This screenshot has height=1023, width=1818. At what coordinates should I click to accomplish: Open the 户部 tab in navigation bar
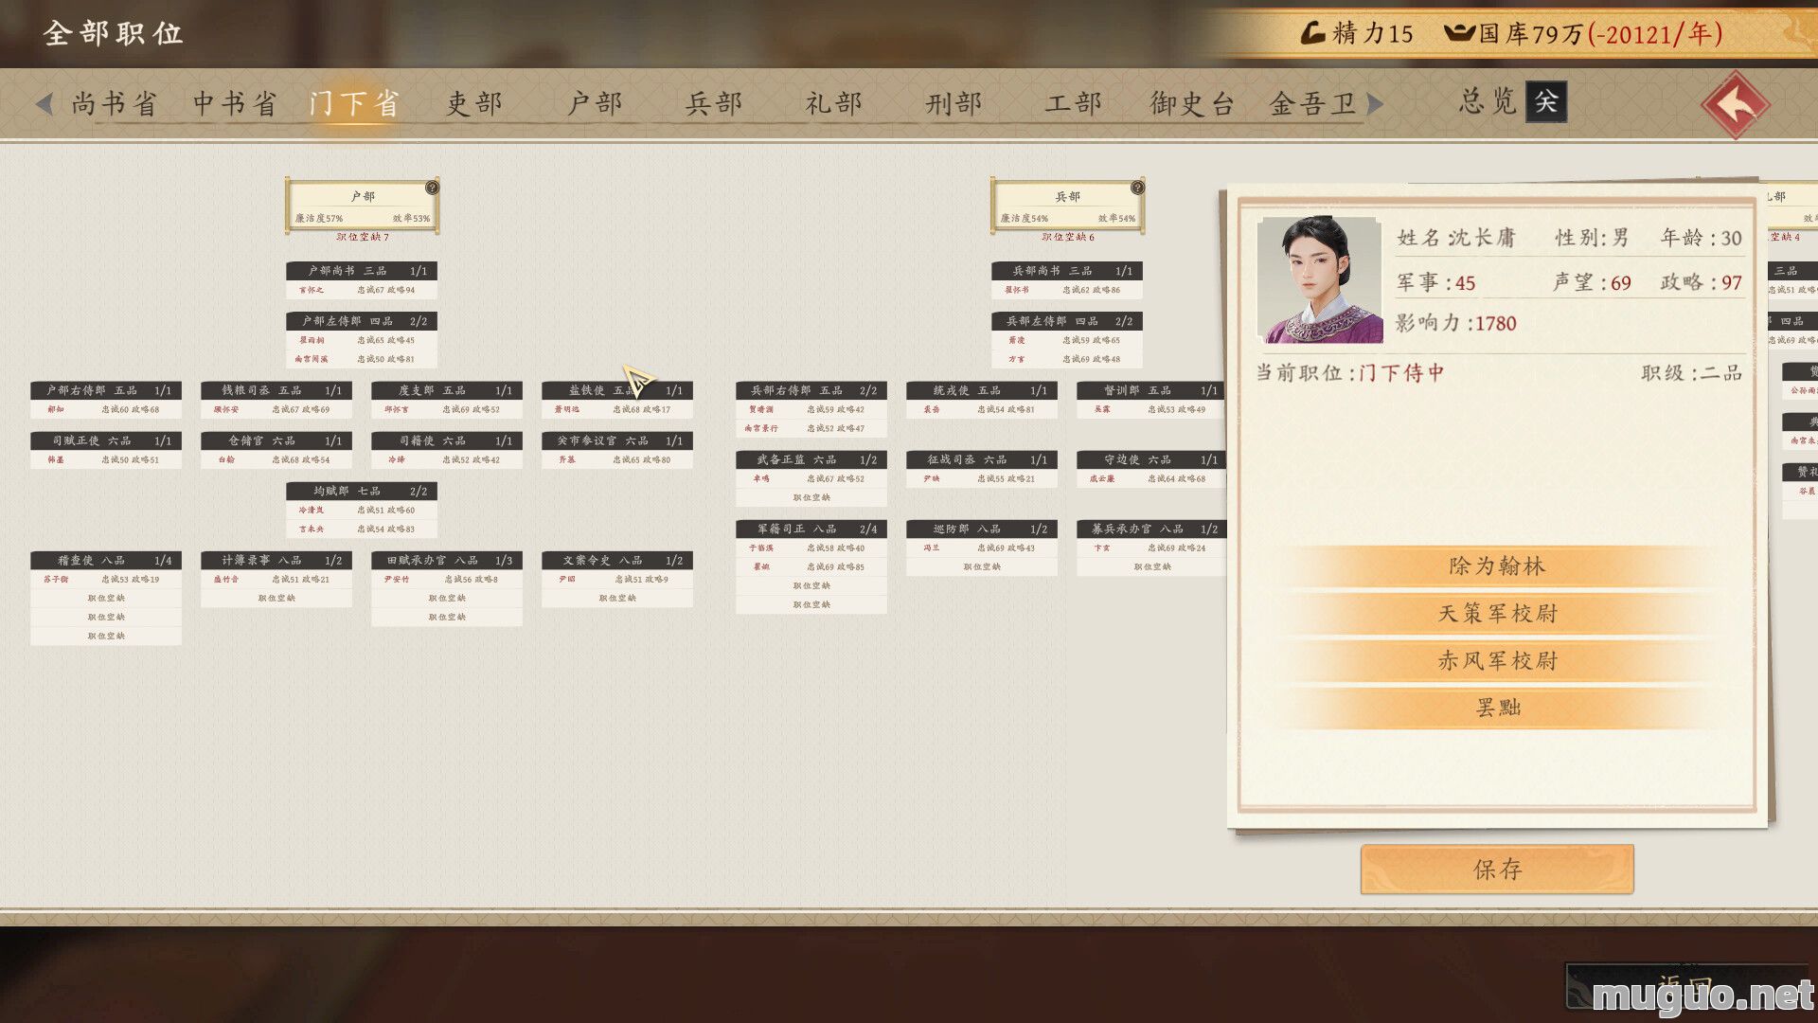(595, 103)
